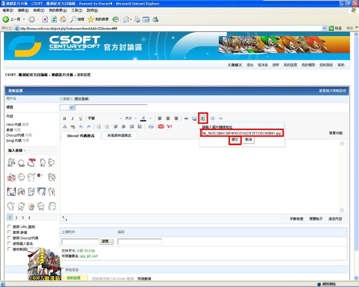This screenshot has height=287, width=359.
Task: Open the 工具(T) menu
Action: tap(77, 11)
